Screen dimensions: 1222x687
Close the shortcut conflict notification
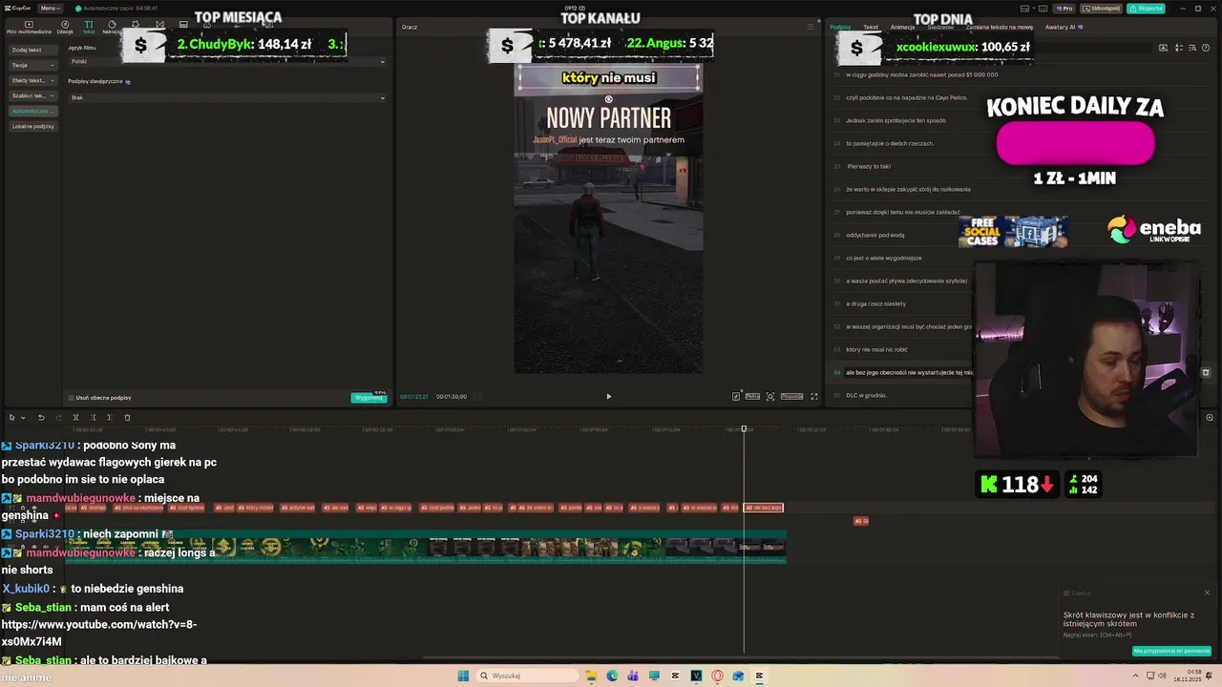click(1207, 593)
